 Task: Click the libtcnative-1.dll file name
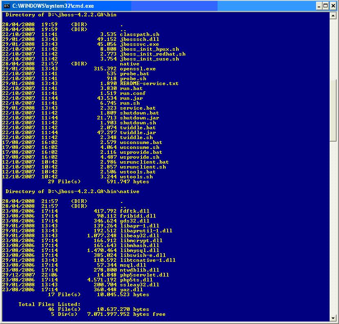[x=148, y=260]
